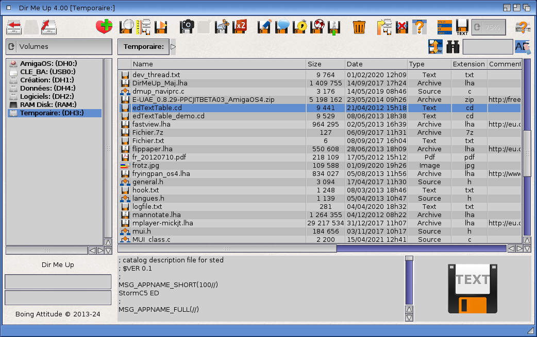The image size is (537, 337).
Task: Sort the file list by Date column
Action: tap(376, 64)
